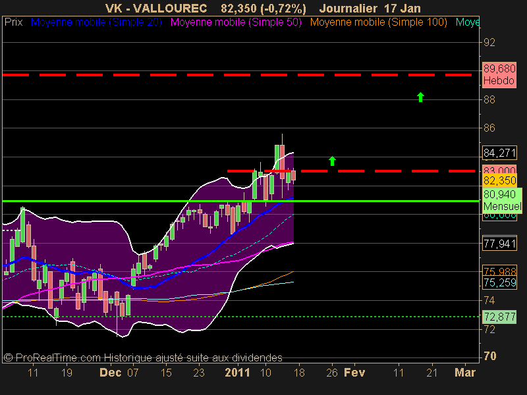Click the '77,941' price axis label

pyautogui.click(x=499, y=244)
